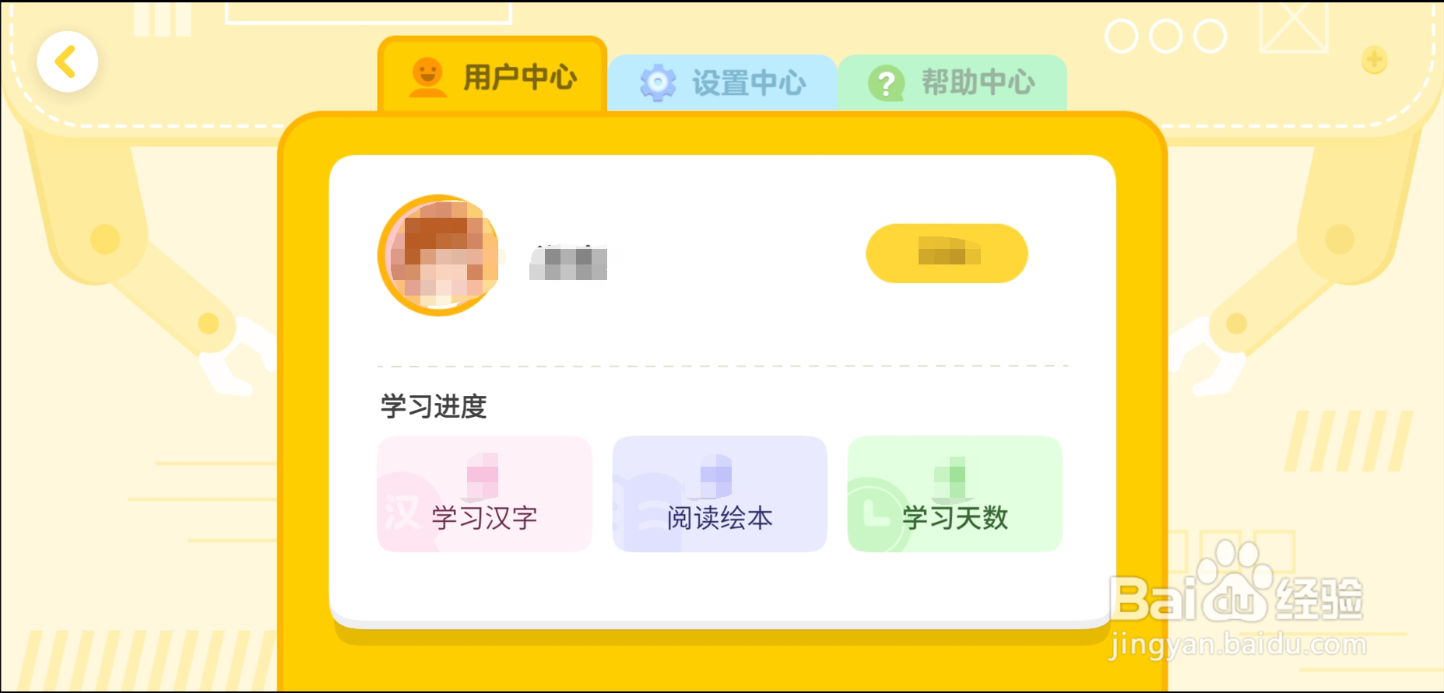The width and height of the screenshot is (1444, 693).
Task: Click the green question mark icon
Action: coord(886,82)
